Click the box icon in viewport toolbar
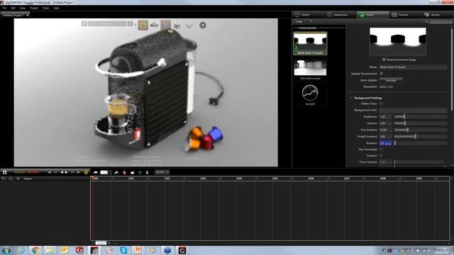The height and width of the screenshot is (255, 454). pyautogui.click(x=177, y=25)
